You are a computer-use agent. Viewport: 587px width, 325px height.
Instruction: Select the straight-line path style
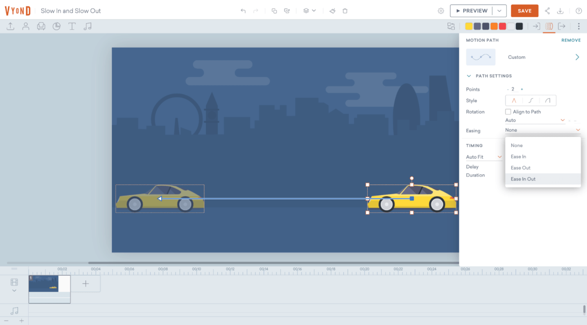coord(514,101)
